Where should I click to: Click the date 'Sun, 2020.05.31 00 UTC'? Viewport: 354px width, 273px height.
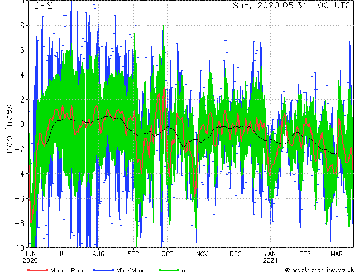291,6
